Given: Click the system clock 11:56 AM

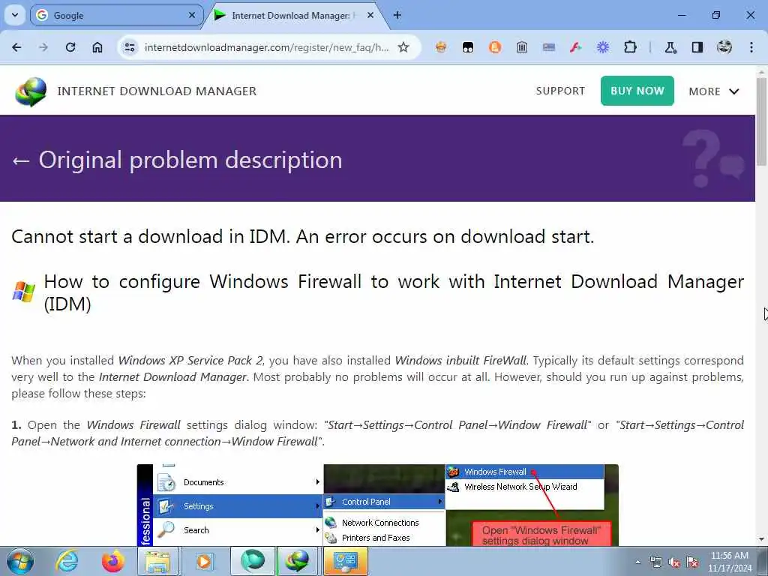Looking at the screenshot, I should [x=729, y=556].
